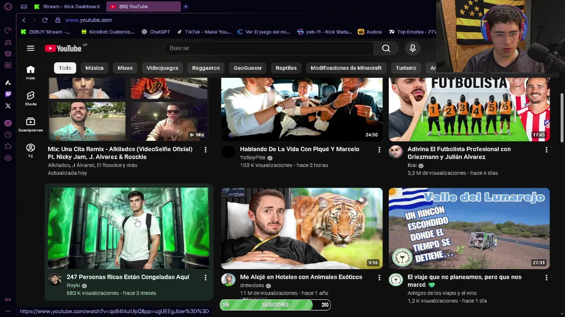
Task: Open Extensions cube icon in sidebar
Action: 8,147
